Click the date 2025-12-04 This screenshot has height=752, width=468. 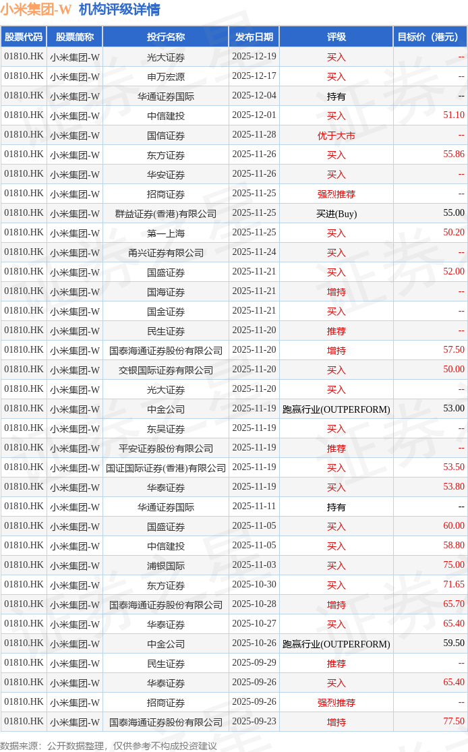(254, 96)
